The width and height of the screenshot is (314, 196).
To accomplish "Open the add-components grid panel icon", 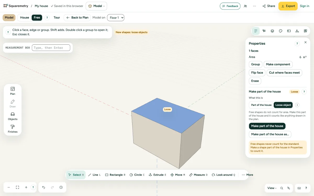I will pos(305,31).
